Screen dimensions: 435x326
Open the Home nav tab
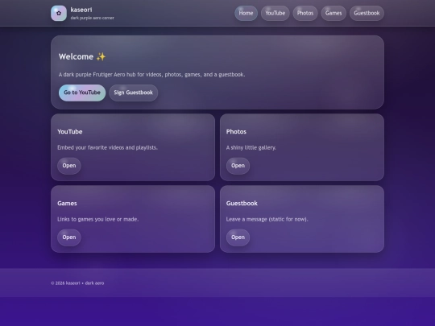246,14
